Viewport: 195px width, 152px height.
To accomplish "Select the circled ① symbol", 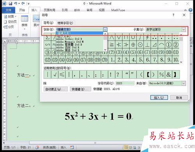I will 168,45.
